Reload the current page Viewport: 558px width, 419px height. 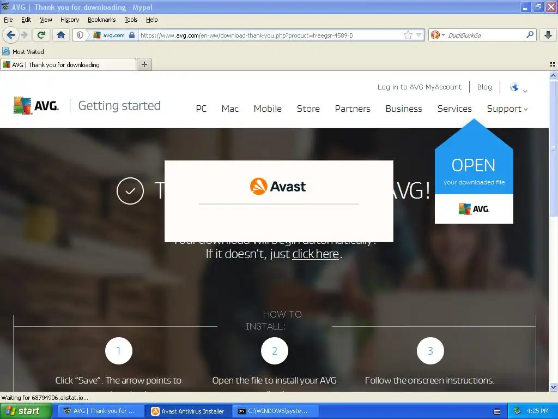click(41, 35)
